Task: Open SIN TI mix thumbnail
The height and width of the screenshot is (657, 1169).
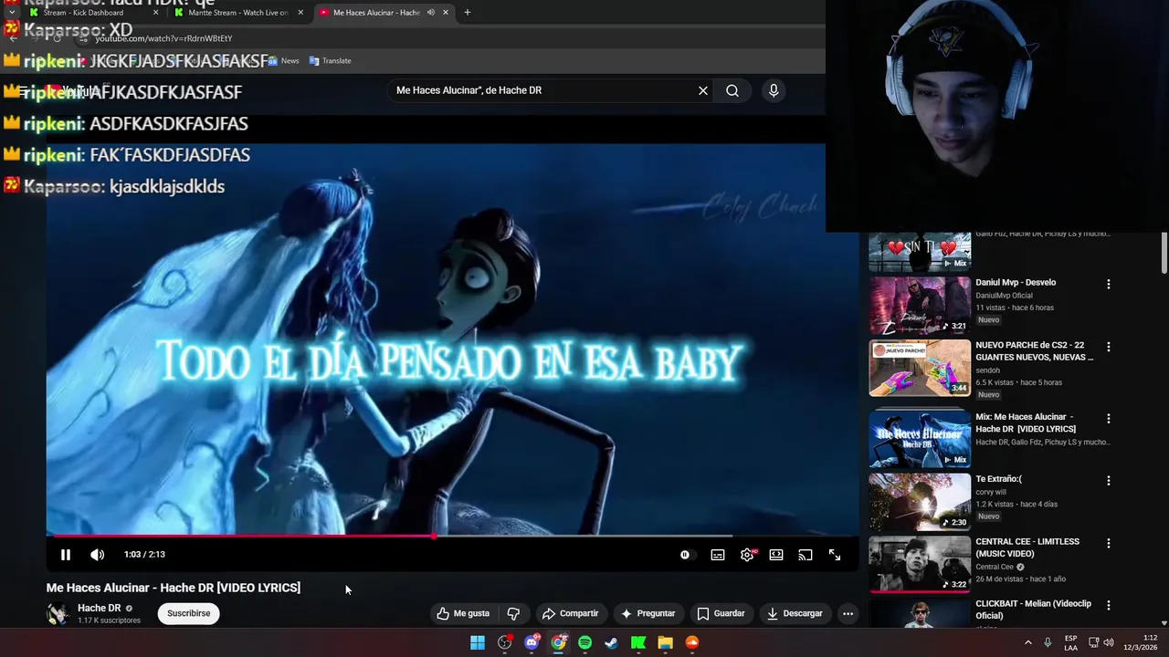Action: pos(920,252)
